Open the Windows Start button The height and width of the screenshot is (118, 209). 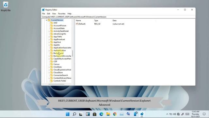tap(68, 114)
